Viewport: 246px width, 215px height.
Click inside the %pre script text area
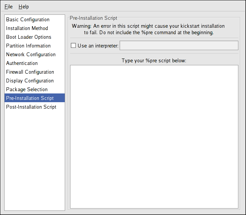pos(154,136)
